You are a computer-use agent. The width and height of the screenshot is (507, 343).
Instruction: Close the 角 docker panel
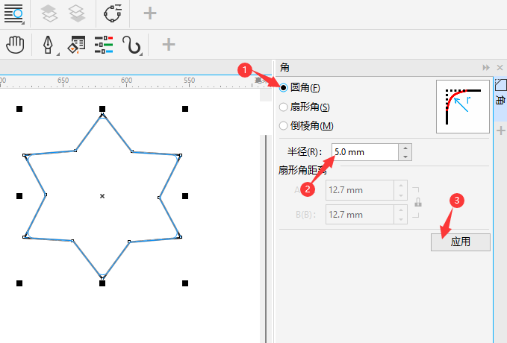[x=500, y=68]
